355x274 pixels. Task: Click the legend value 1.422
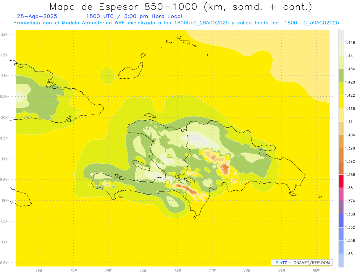350,95
